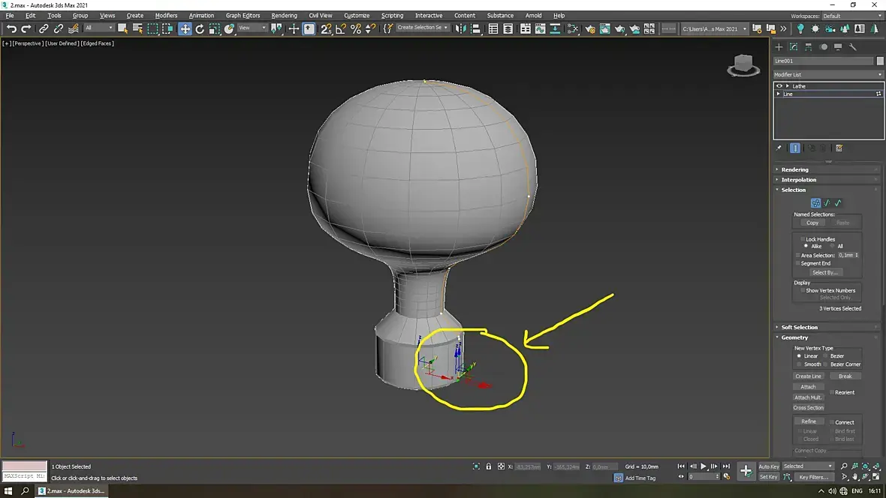Click the Redo arrow icon
This screenshot has width=886, height=498.
(x=26, y=28)
